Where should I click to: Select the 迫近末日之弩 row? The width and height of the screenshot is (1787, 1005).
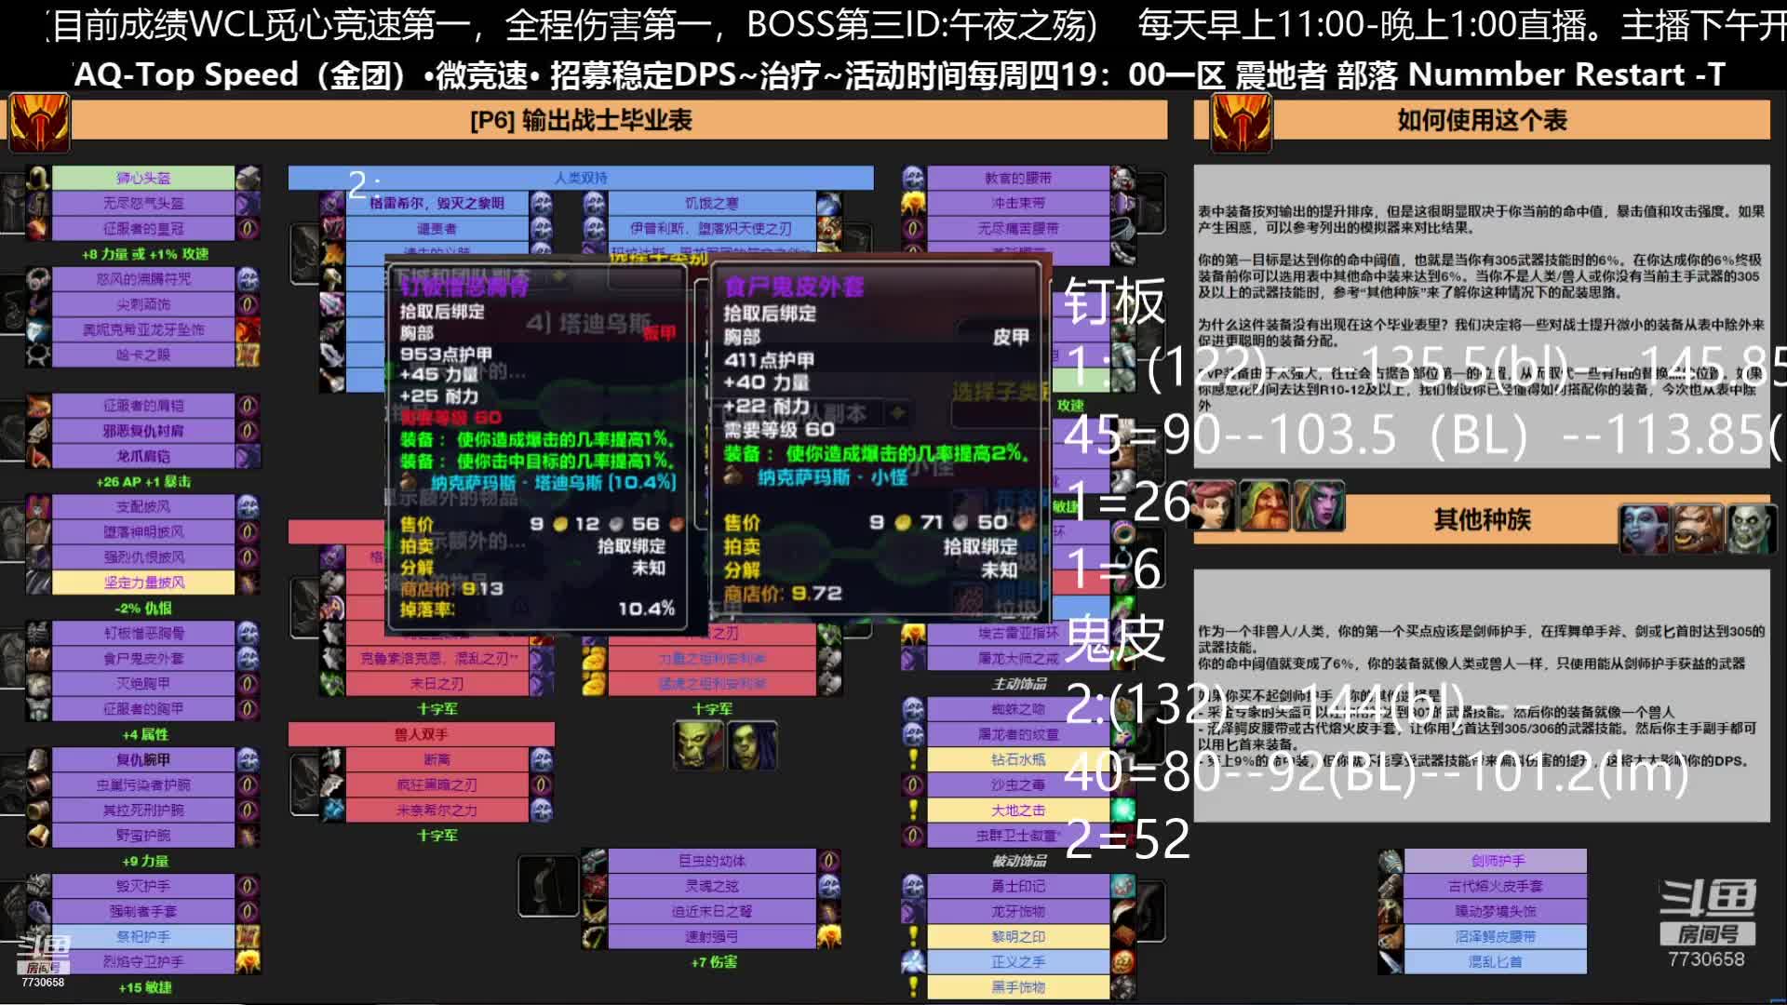[x=711, y=911]
